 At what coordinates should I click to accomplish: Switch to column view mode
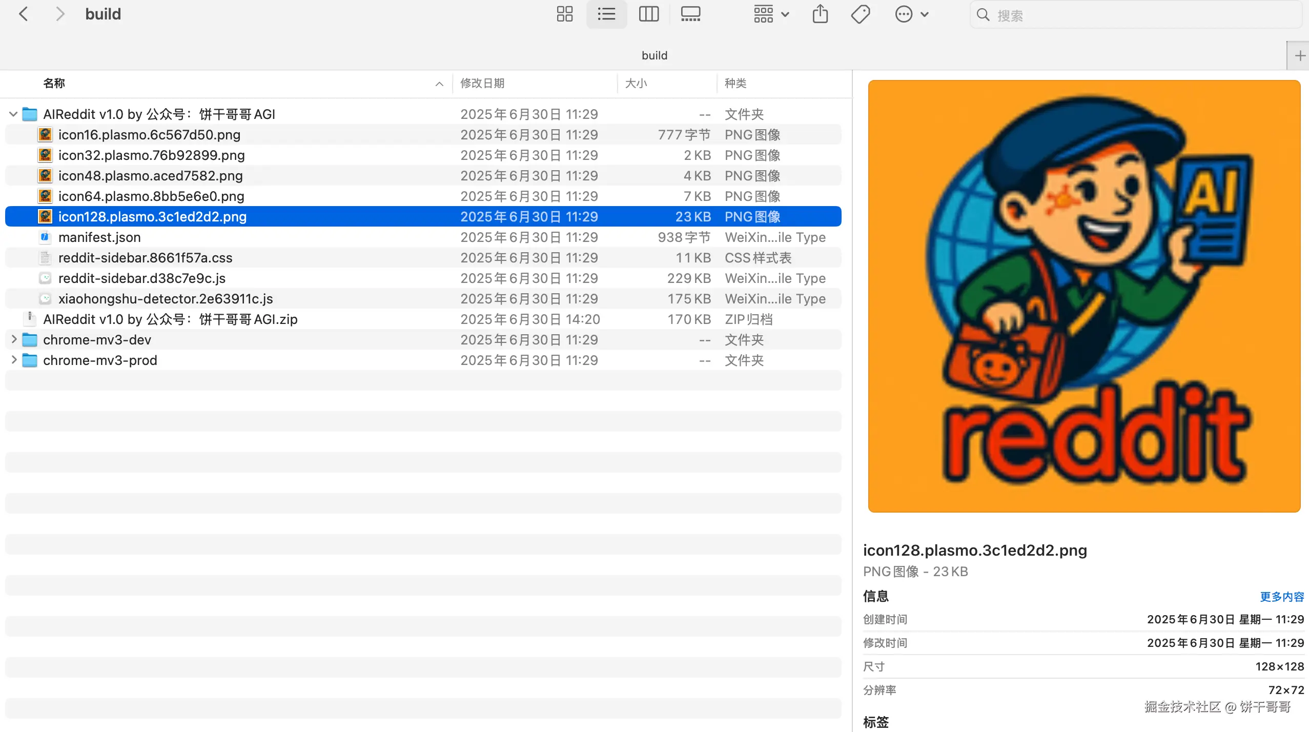[x=648, y=14]
